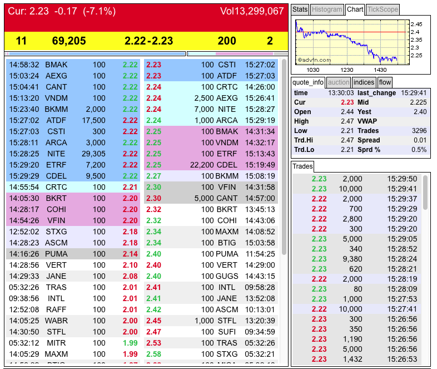Screen dimensions: 437x369
Task: Click the 2.22-2.23 bid-ask spread
Action: pyautogui.click(x=149, y=41)
